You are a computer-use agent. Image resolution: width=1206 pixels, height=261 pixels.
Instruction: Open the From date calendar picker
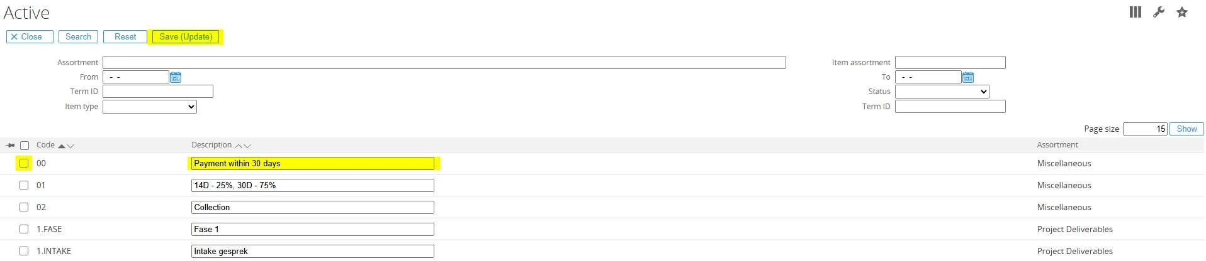pos(176,77)
